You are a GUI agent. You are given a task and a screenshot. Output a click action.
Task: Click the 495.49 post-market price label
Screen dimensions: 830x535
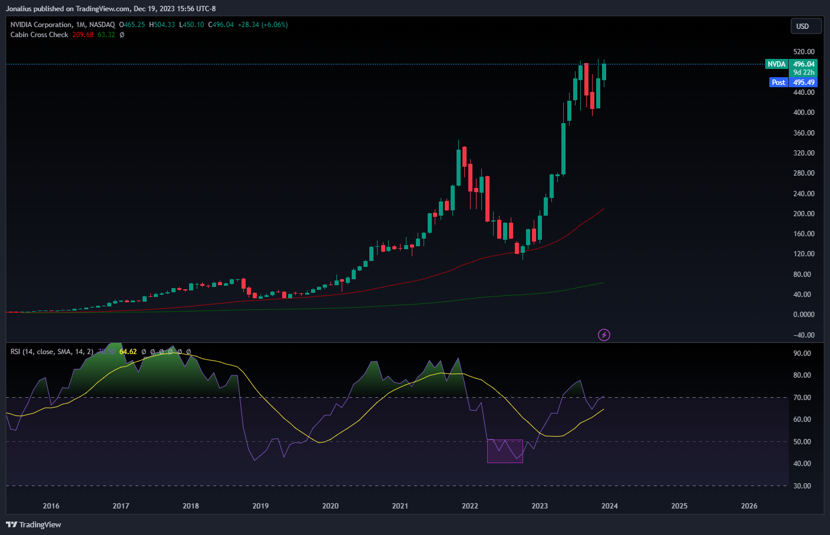(x=803, y=82)
